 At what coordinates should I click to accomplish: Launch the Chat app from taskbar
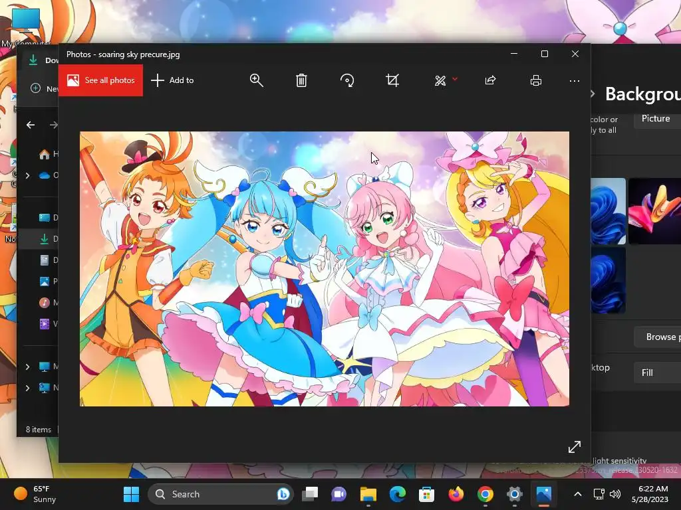click(x=339, y=494)
